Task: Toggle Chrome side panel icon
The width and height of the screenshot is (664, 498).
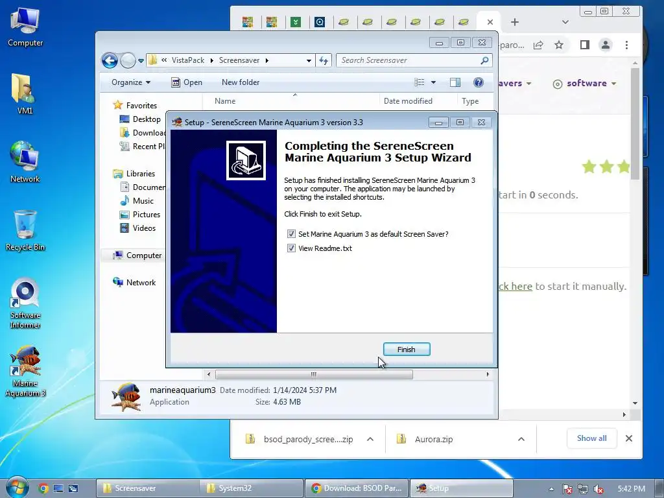Action: 585,45
